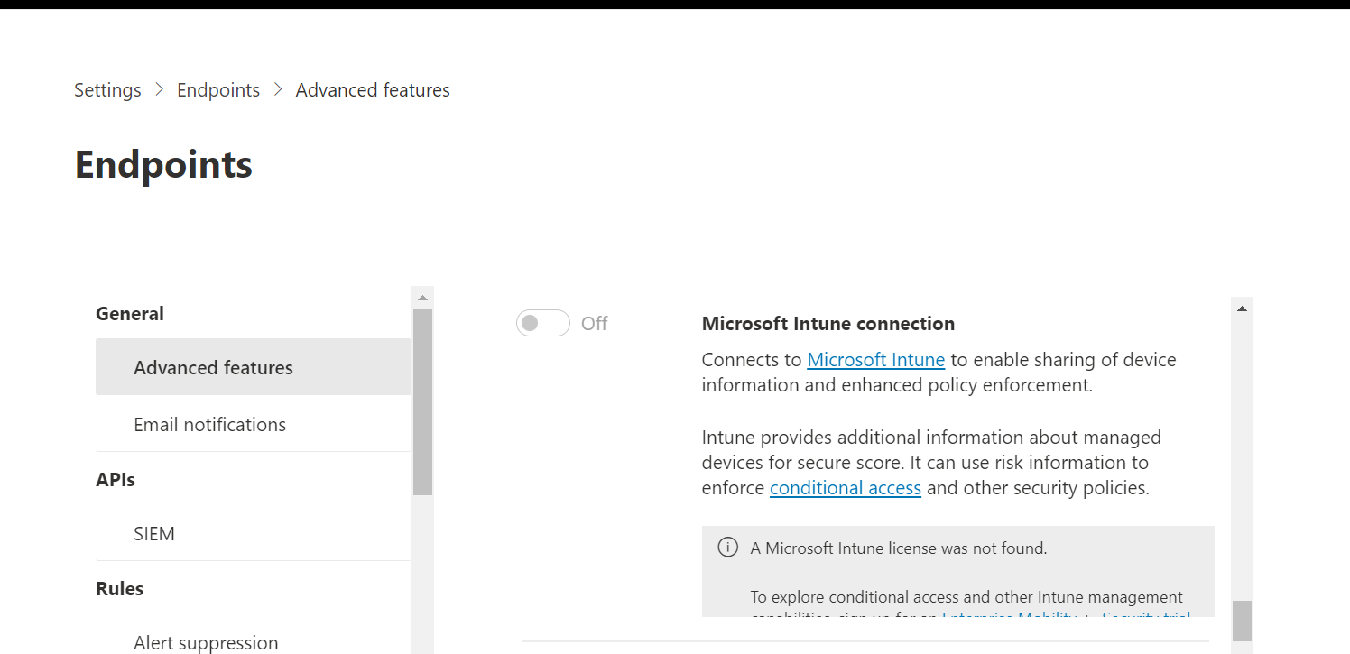
Task: Click the chevron after Endpoints breadcrumb
Action: (278, 89)
